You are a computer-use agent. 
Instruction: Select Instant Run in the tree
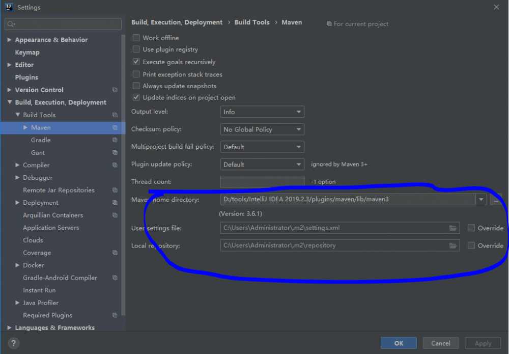coord(39,290)
